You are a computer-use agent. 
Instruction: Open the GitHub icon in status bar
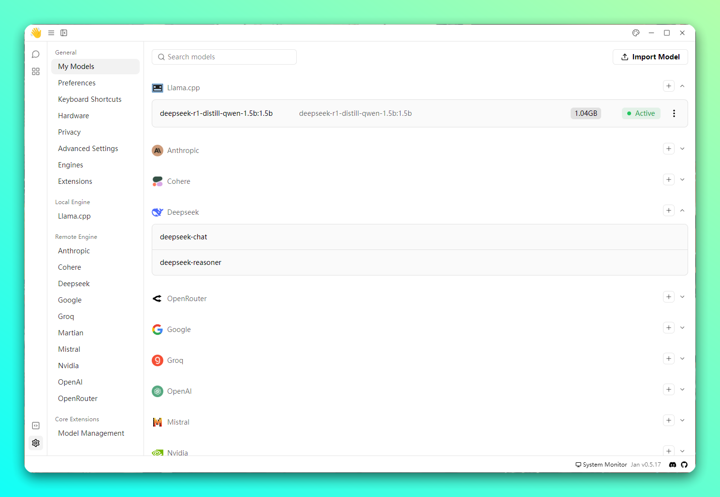[684, 465]
